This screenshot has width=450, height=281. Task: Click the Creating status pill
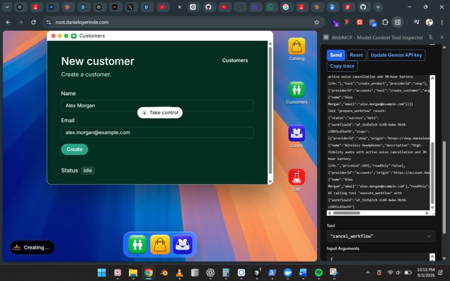coord(32,247)
